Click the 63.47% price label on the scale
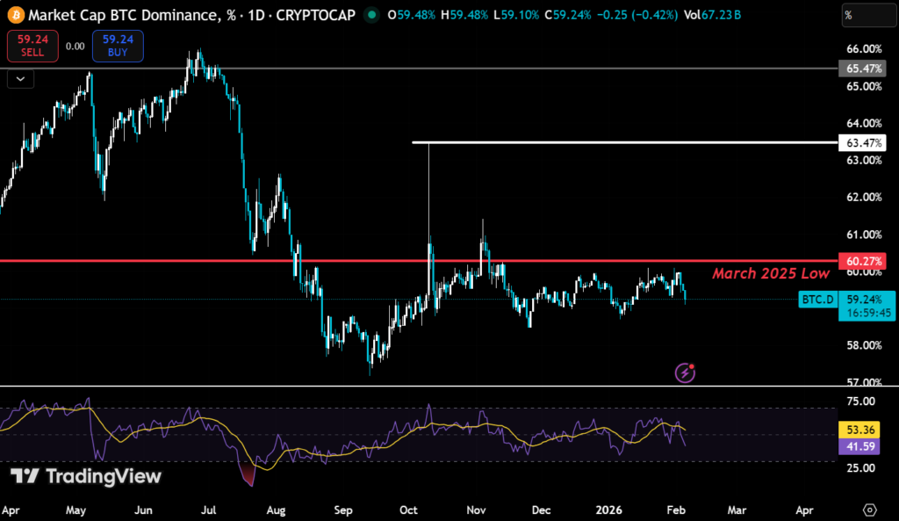 [864, 141]
